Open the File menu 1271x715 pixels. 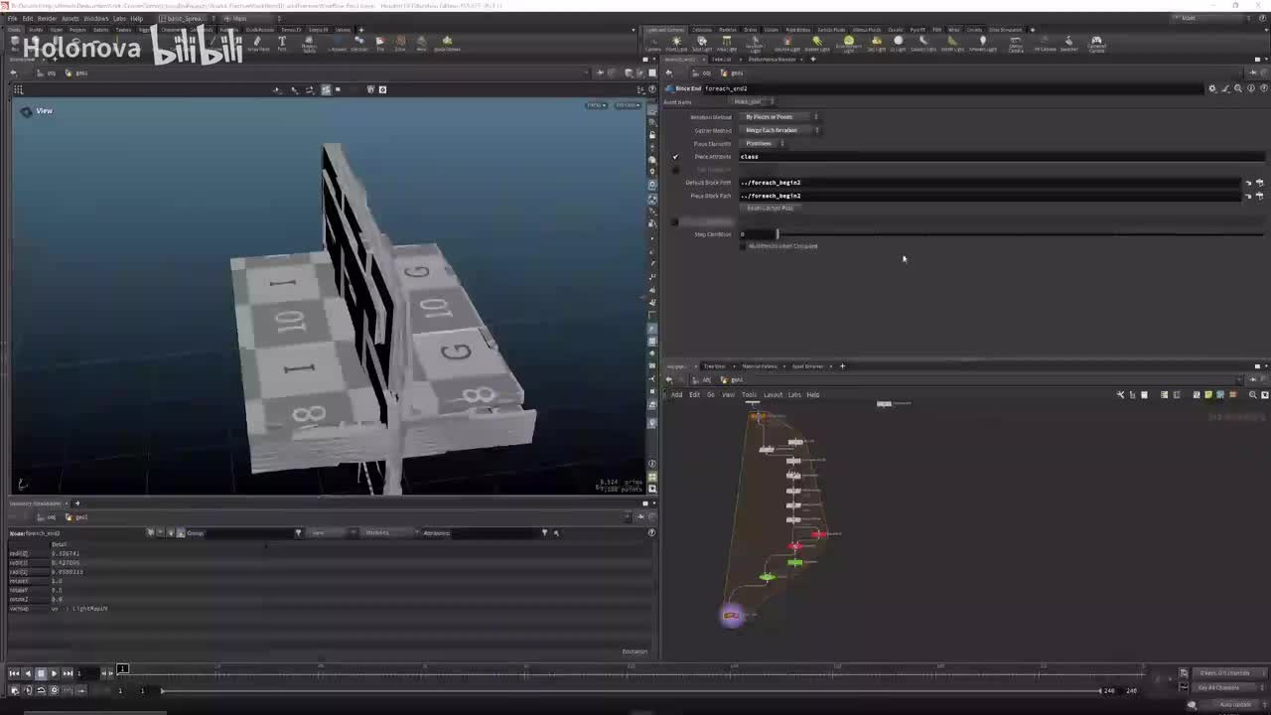pos(12,18)
